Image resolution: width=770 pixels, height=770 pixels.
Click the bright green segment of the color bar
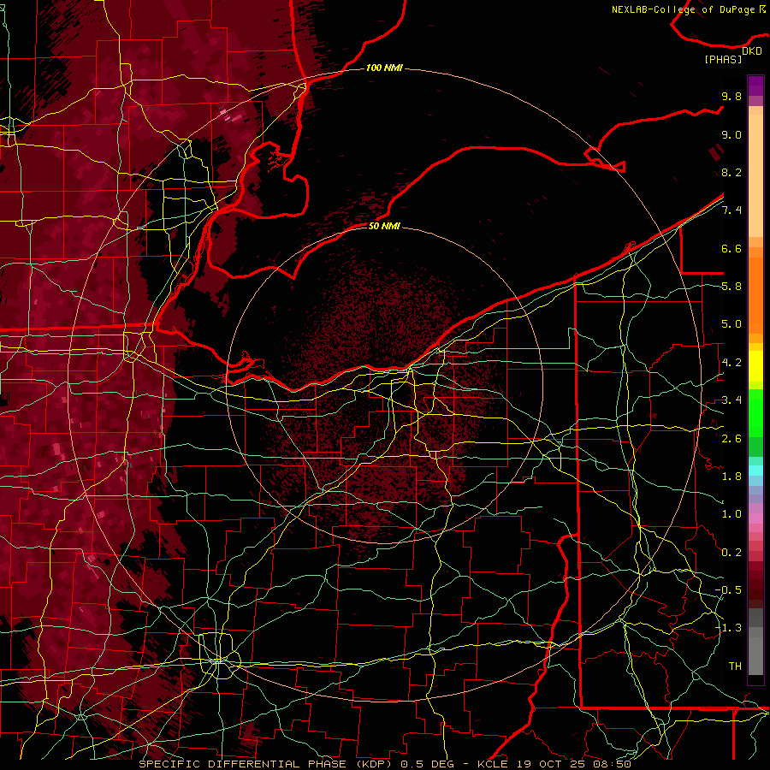point(755,412)
